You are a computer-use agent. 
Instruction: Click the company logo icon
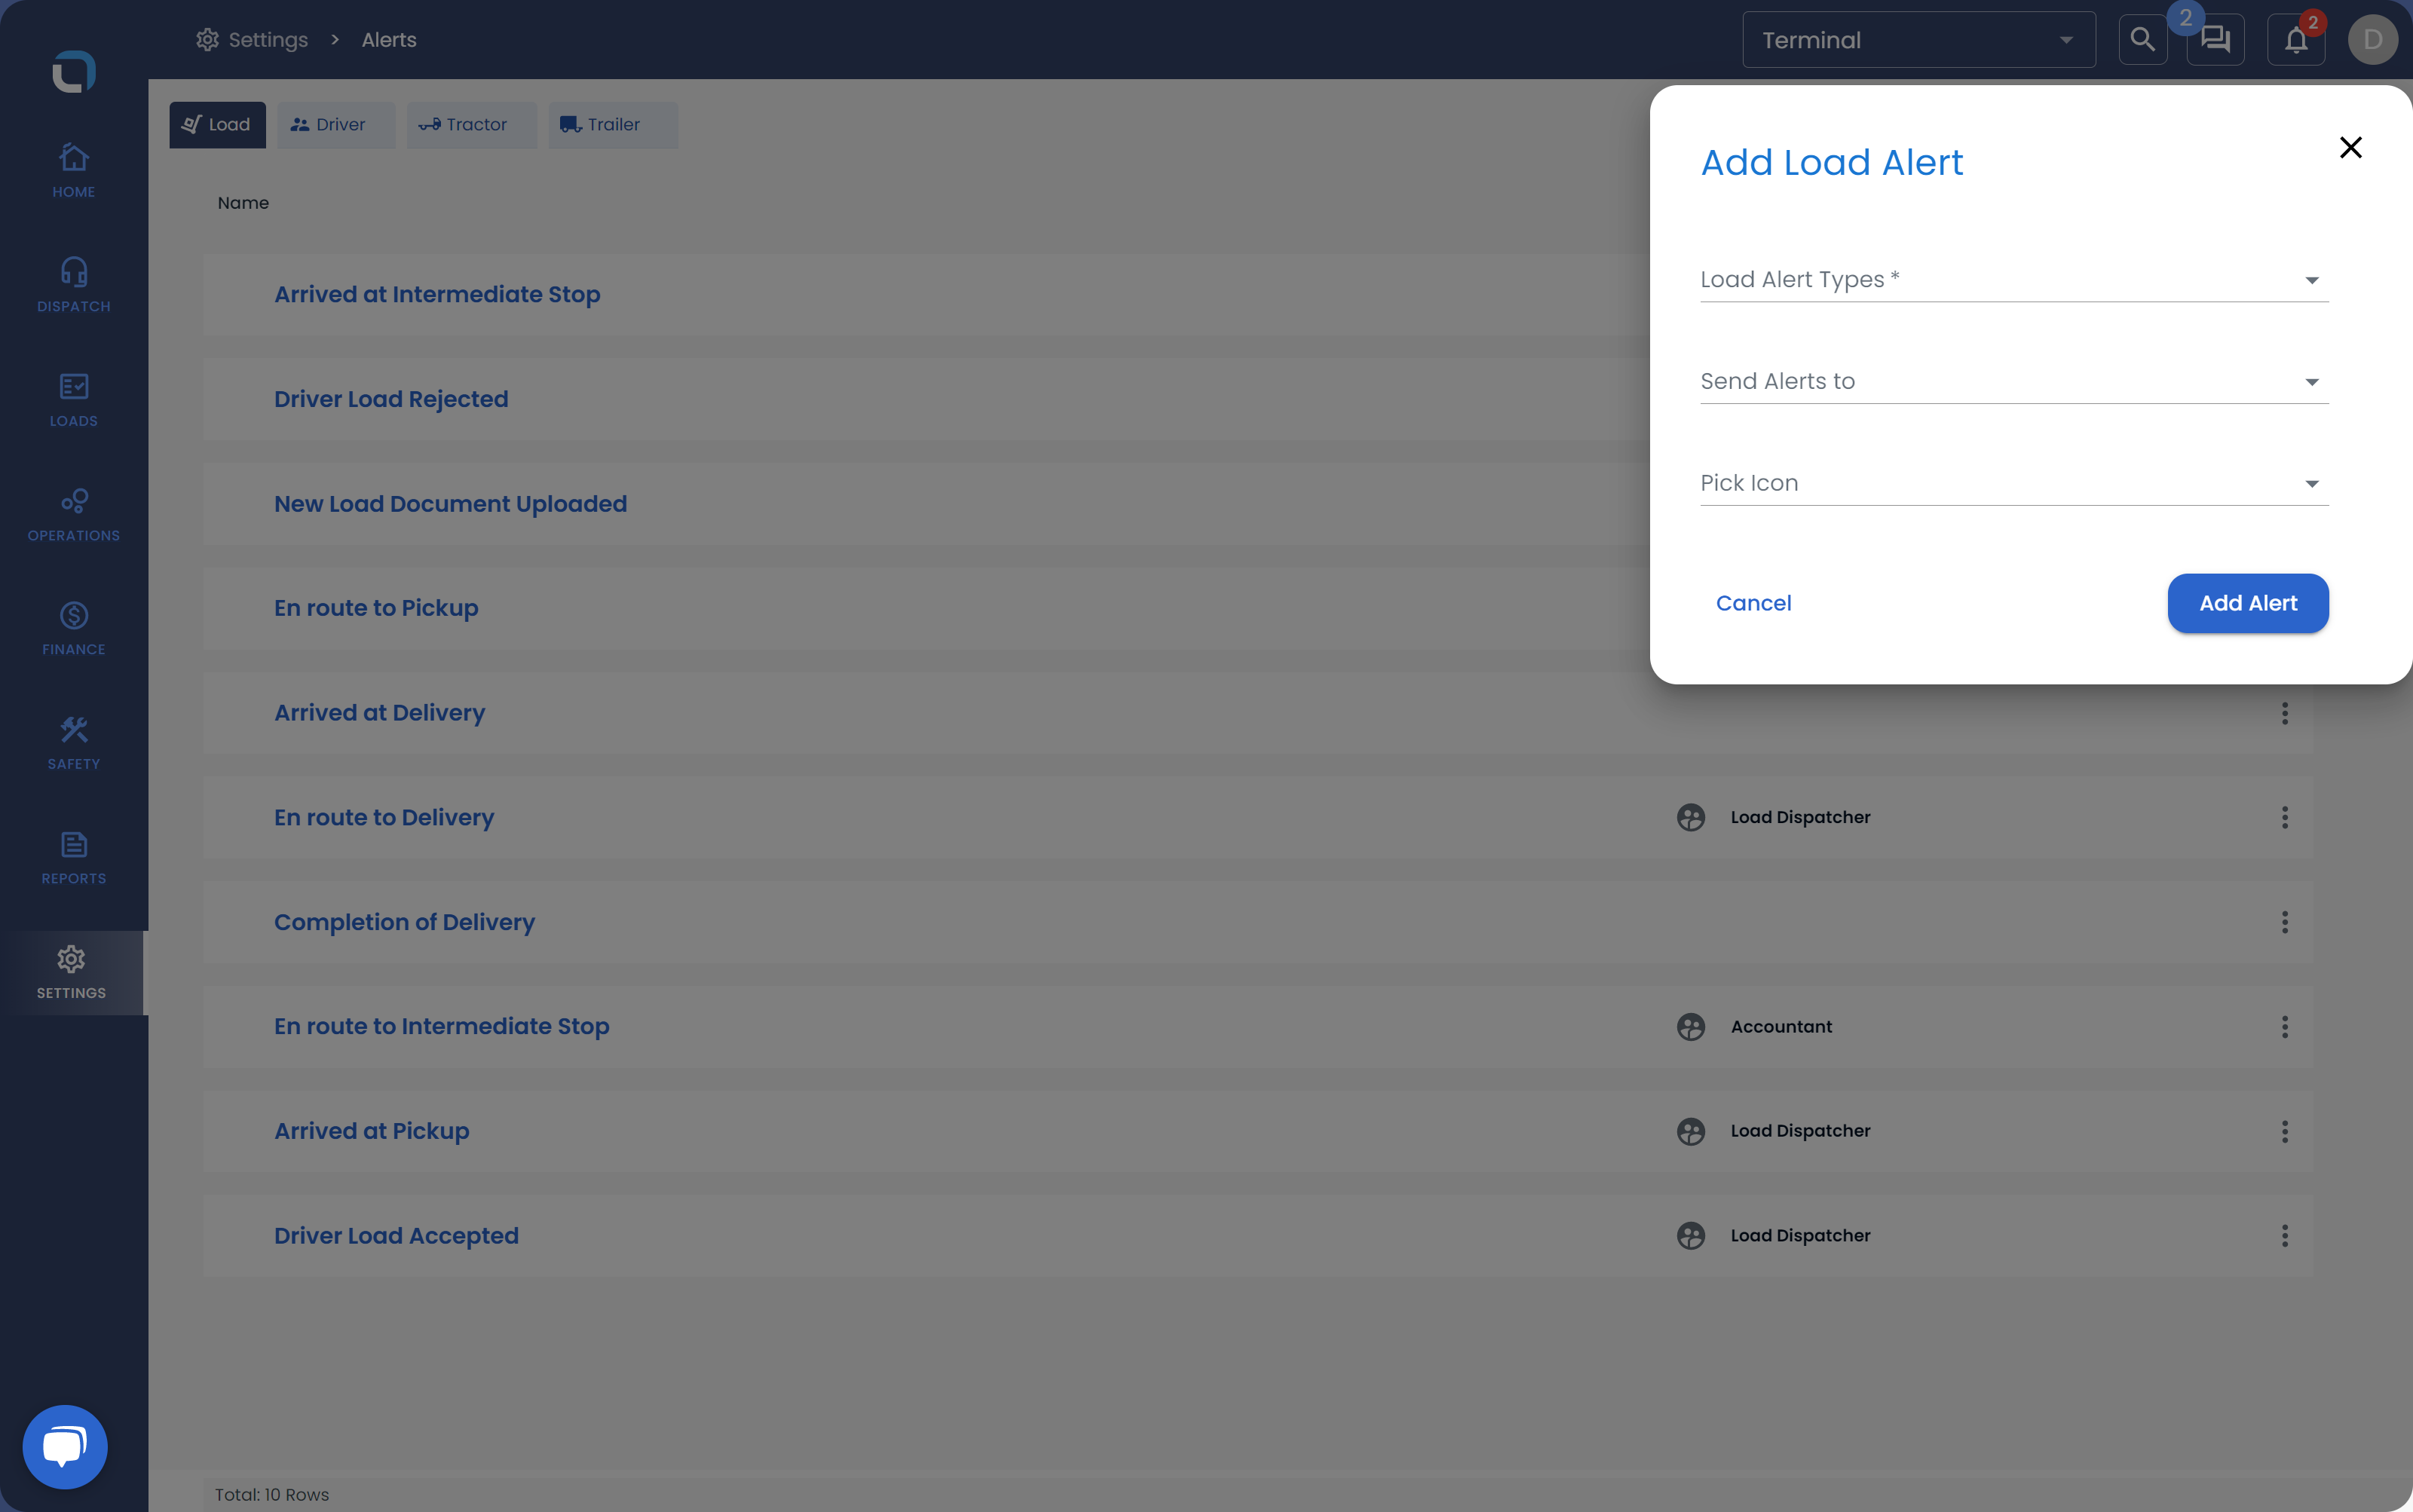pos(74,71)
